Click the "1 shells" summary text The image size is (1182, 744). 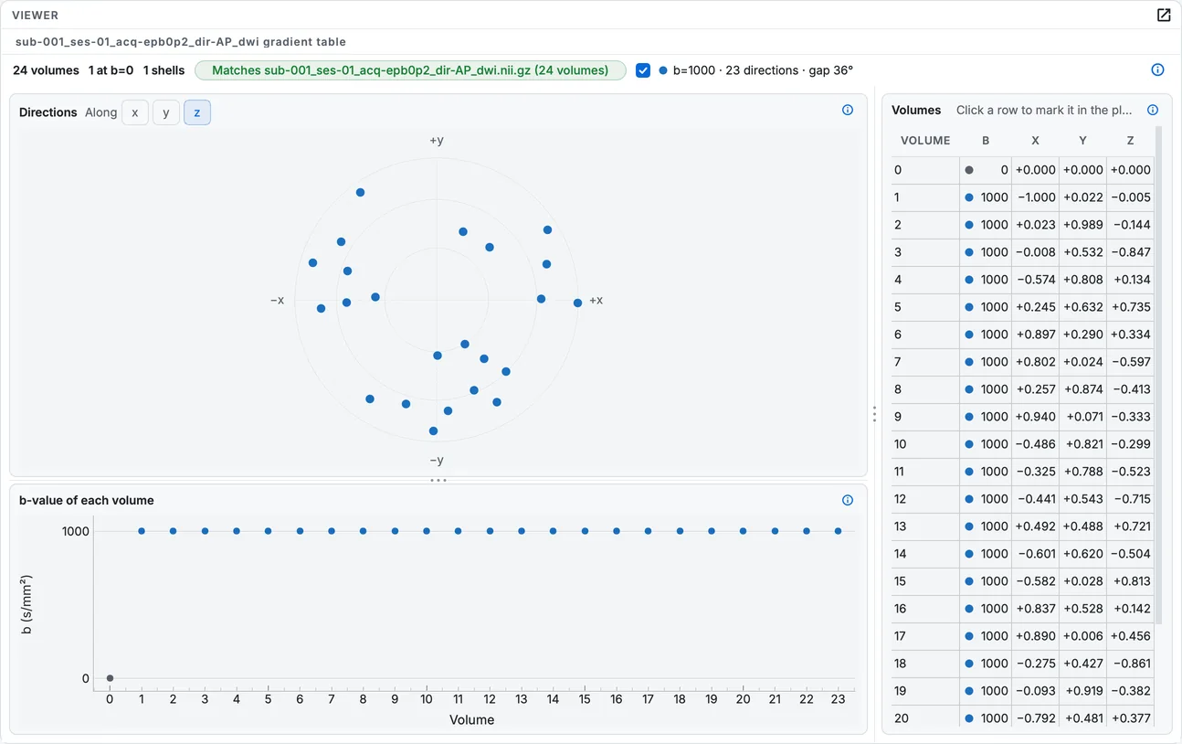(x=164, y=70)
